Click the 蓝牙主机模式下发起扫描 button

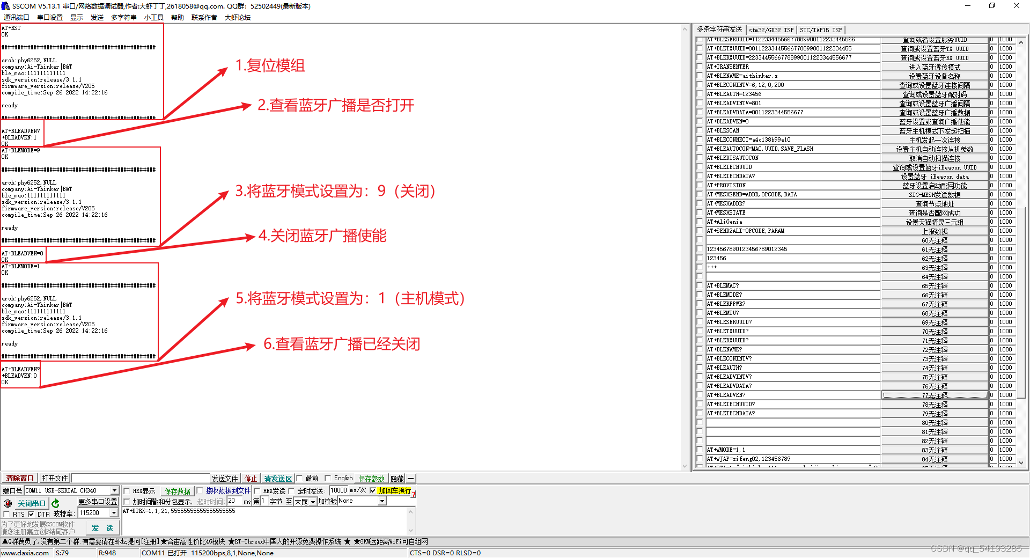point(935,131)
